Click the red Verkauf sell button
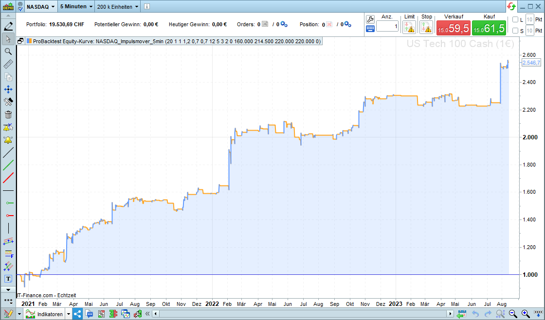The width and height of the screenshot is (545, 320). (x=453, y=28)
